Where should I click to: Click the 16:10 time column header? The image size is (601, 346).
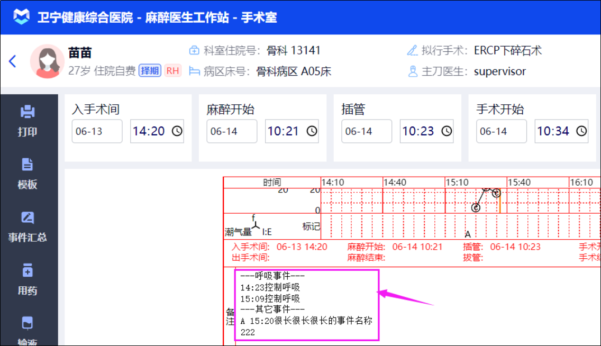581,183
